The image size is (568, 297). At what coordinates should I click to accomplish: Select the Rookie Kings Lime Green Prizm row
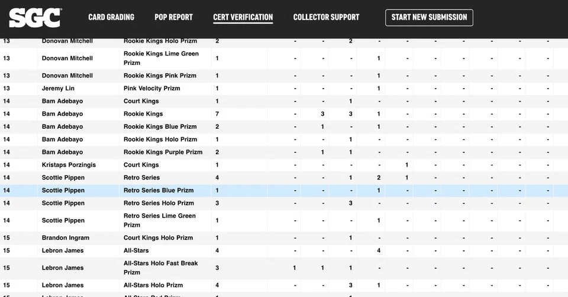[x=161, y=58]
